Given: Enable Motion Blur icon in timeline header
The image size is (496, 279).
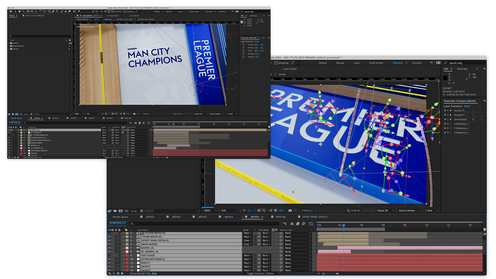Looking at the screenshot, I should (304, 224).
